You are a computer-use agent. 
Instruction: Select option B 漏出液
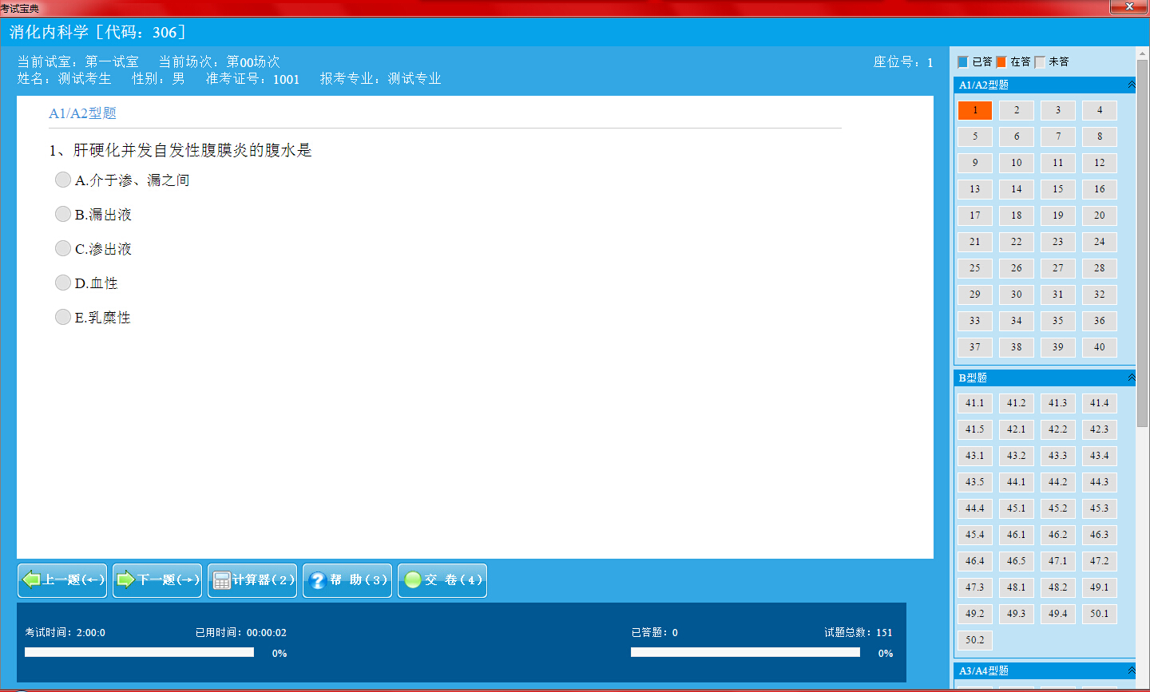[63, 214]
